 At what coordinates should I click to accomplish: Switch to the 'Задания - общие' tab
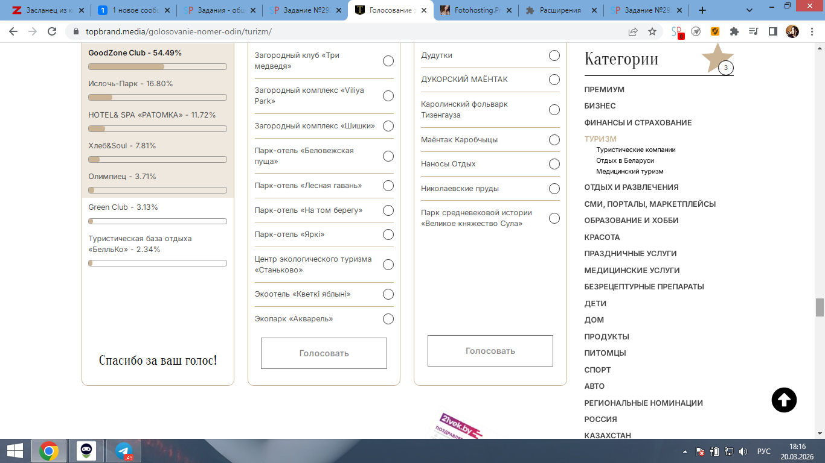(x=220, y=10)
